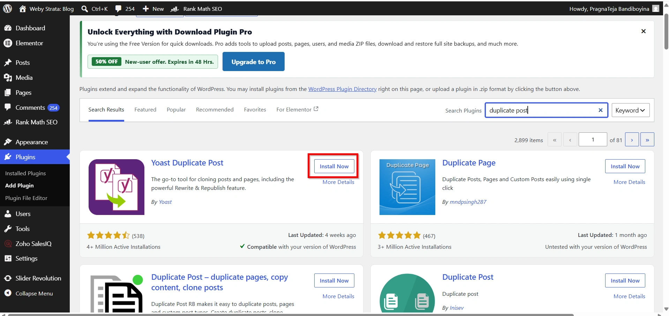View More Details for Duplicate Page
669x316 pixels.
point(629,182)
